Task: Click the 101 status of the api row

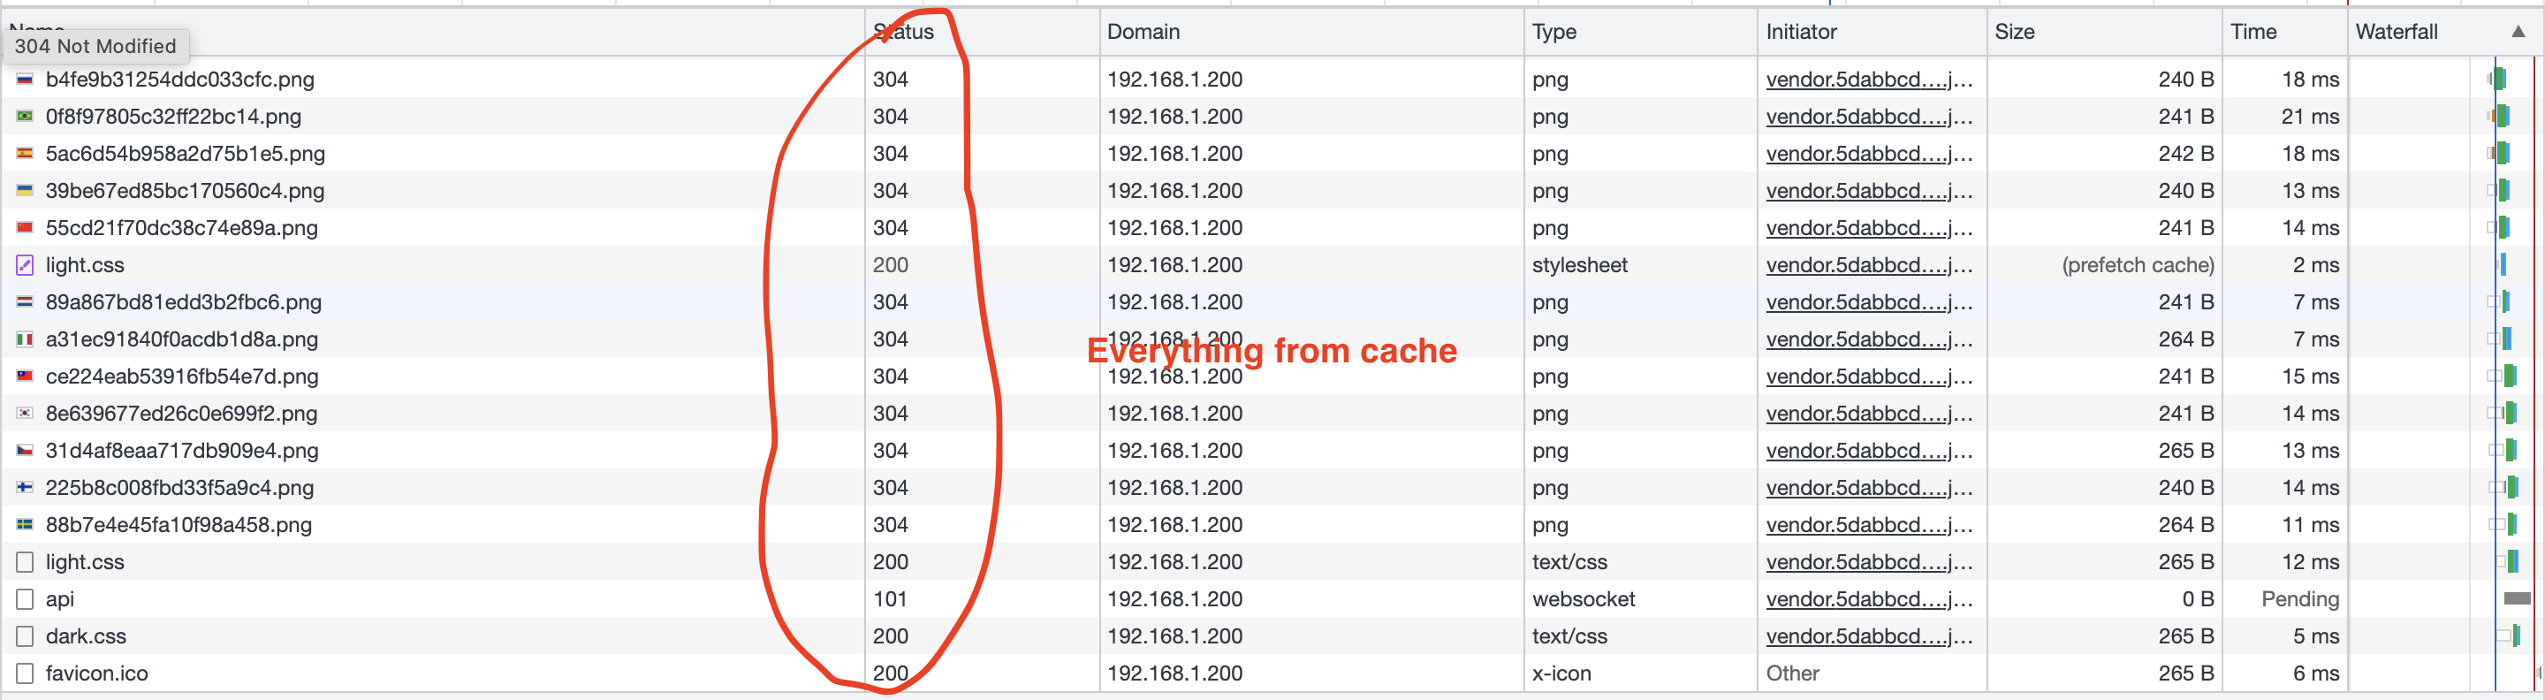Action: pyautogui.click(x=890, y=599)
